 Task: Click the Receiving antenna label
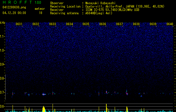[x=64, y=13]
